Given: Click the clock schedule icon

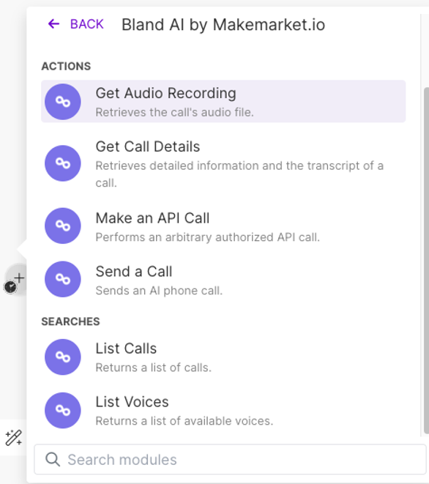Looking at the screenshot, I should 10,287.
